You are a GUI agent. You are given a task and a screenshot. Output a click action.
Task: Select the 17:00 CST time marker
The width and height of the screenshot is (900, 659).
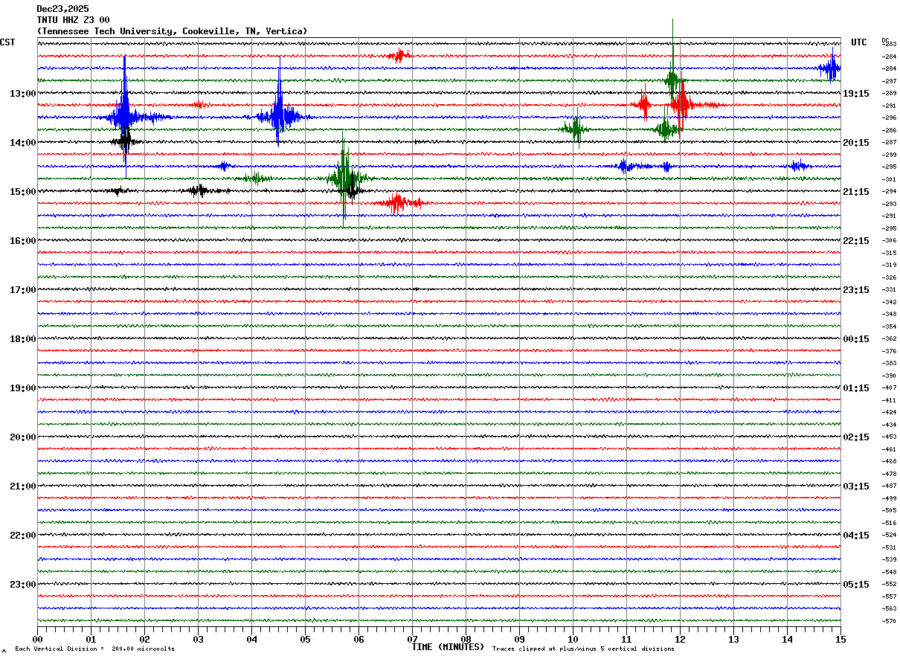[x=22, y=290]
